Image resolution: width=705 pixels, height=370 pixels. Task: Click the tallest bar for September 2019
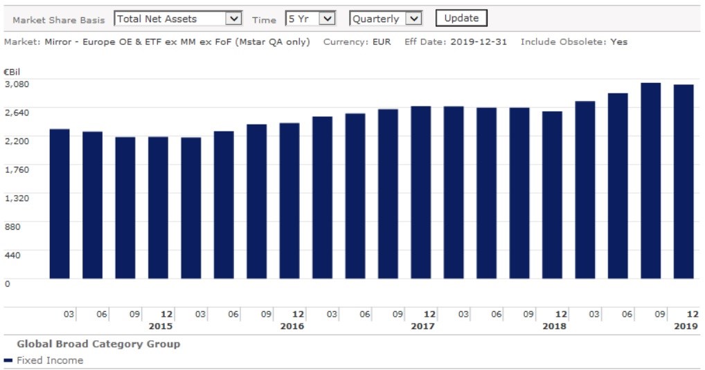tap(650, 181)
